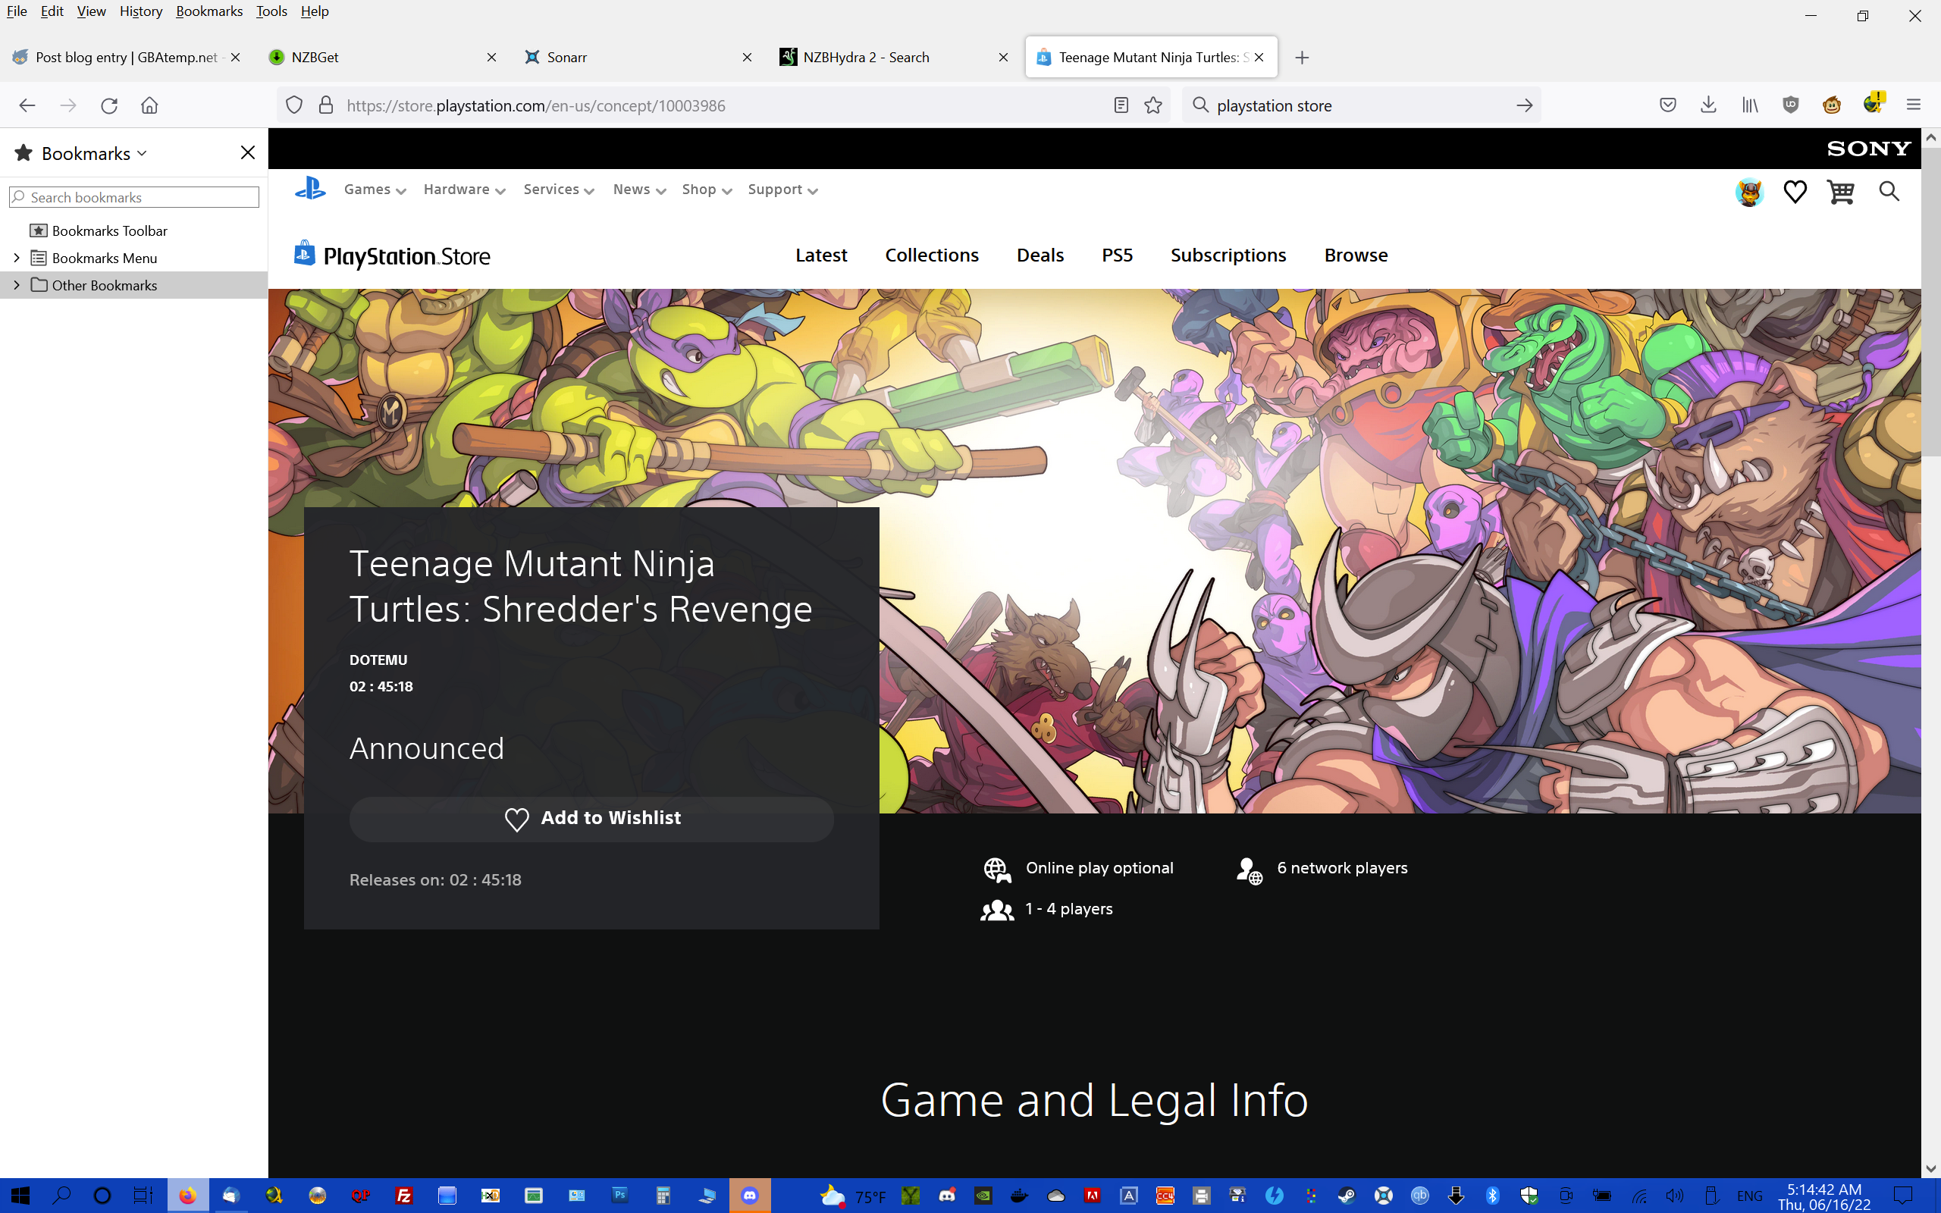Open the shopping cart

point(1841,192)
